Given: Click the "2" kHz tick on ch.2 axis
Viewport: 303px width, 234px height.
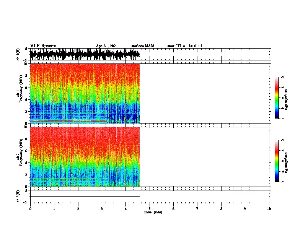Looking at the screenshot, I should click(x=26, y=175).
